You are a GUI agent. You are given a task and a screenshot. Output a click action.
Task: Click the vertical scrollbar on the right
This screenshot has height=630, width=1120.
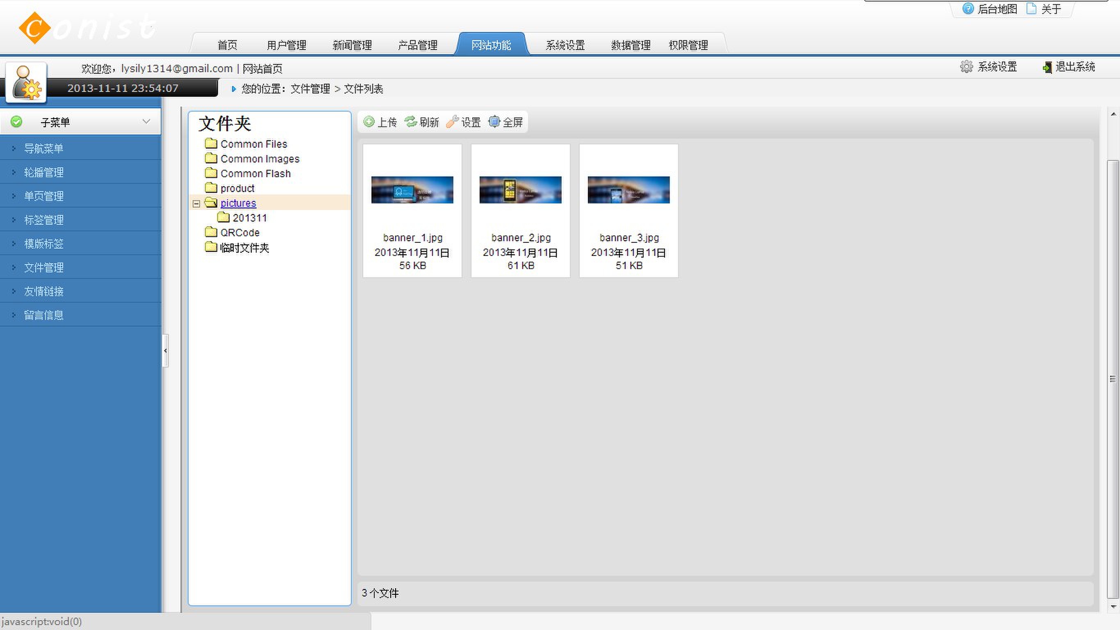(x=1112, y=379)
